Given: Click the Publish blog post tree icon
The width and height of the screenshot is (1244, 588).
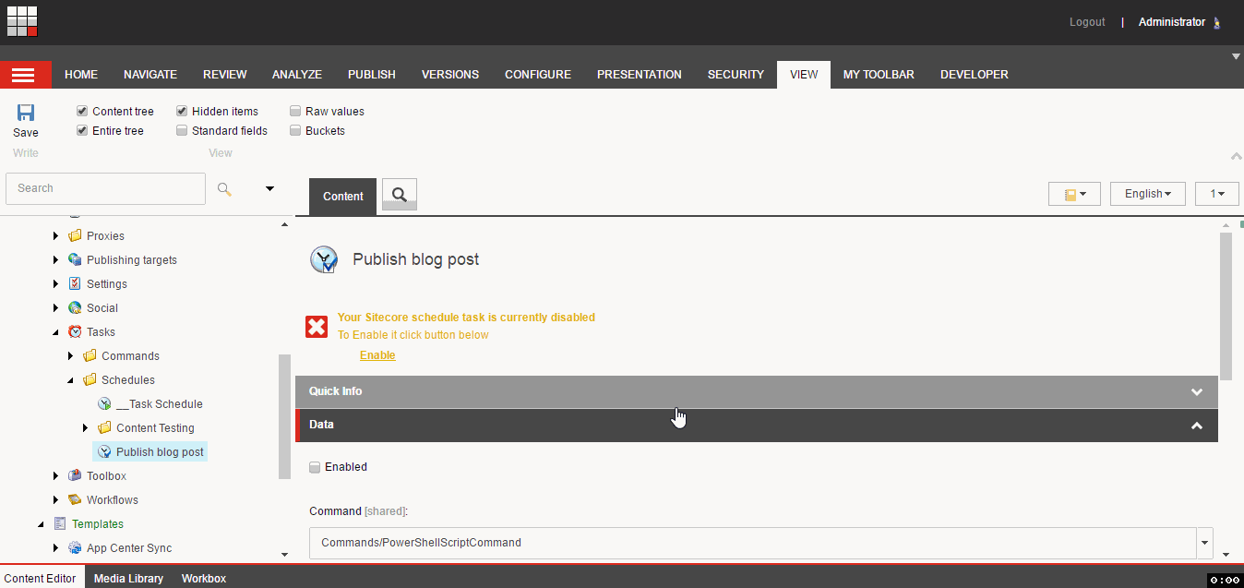Looking at the screenshot, I should [x=104, y=451].
